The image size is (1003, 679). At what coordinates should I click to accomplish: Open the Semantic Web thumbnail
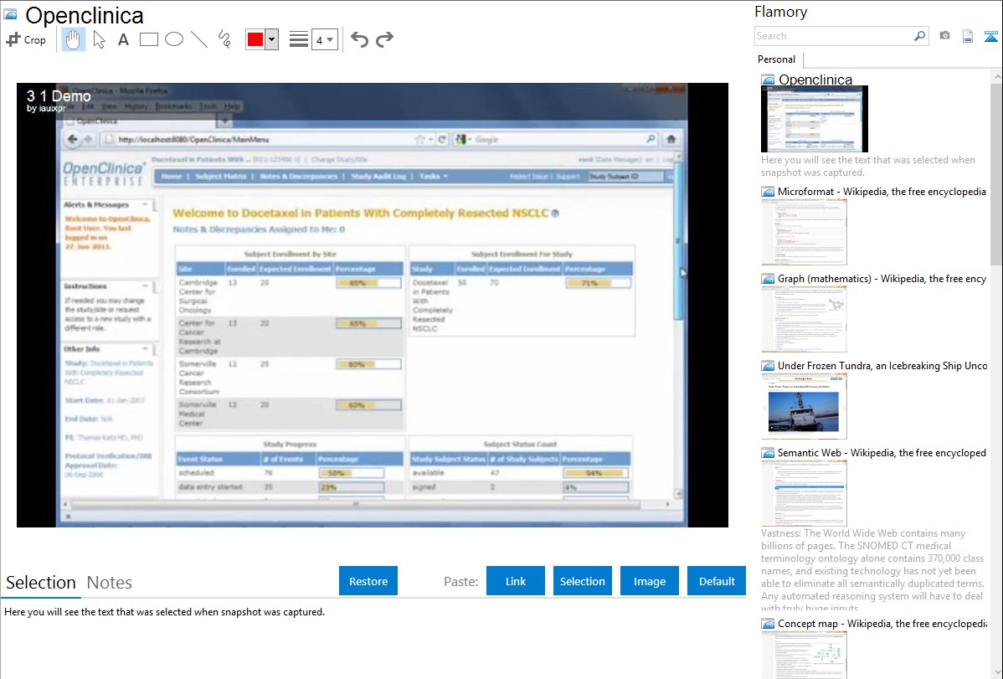coord(804,493)
